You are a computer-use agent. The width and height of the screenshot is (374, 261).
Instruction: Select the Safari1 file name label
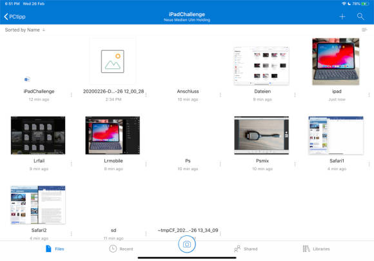click(x=337, y=161)
